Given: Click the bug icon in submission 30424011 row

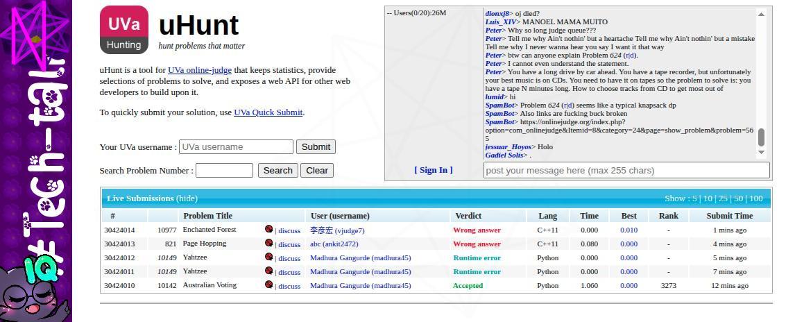Looking at the screenshot, I should click(268, 271).
